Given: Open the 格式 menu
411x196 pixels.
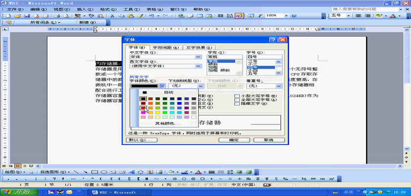Looking at the screenshot, I should point(109,9).
